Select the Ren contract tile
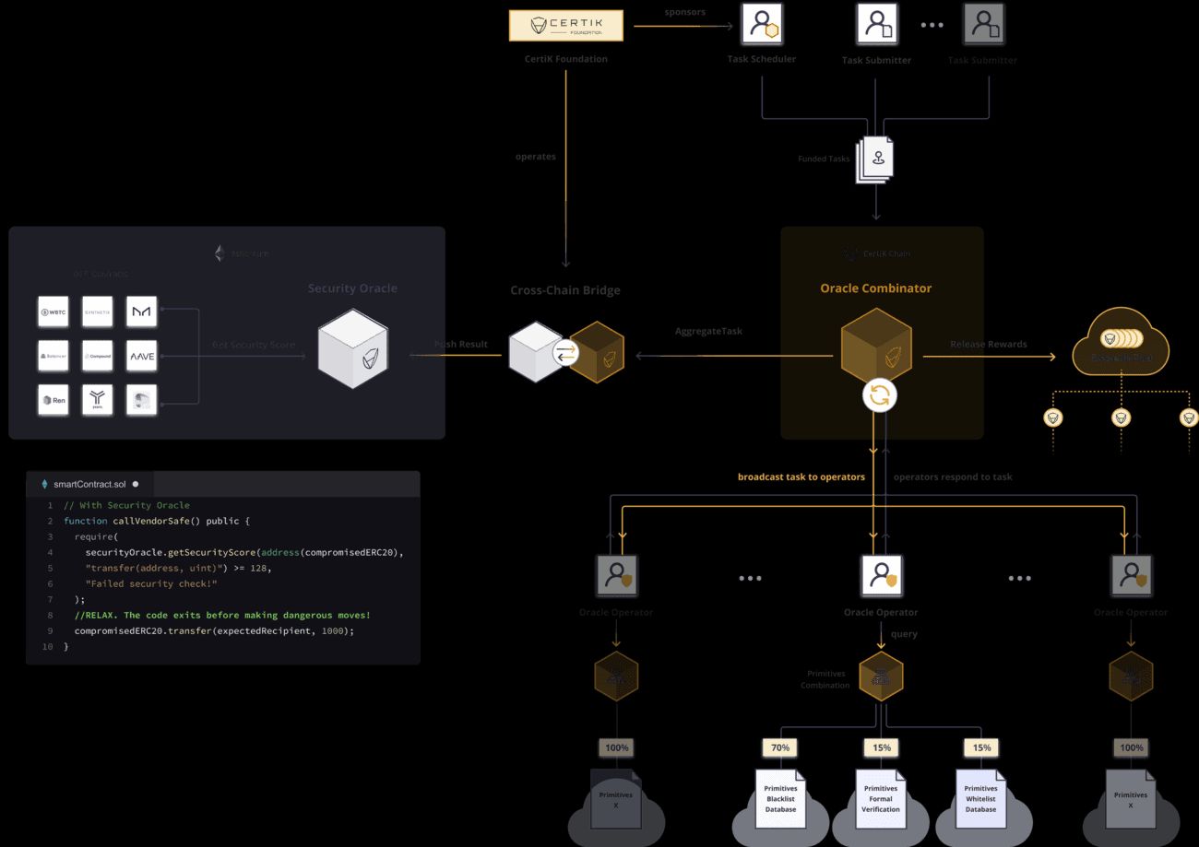This screenshot has width=1199, height=847. pyautogui.click(x=53, y=399)
